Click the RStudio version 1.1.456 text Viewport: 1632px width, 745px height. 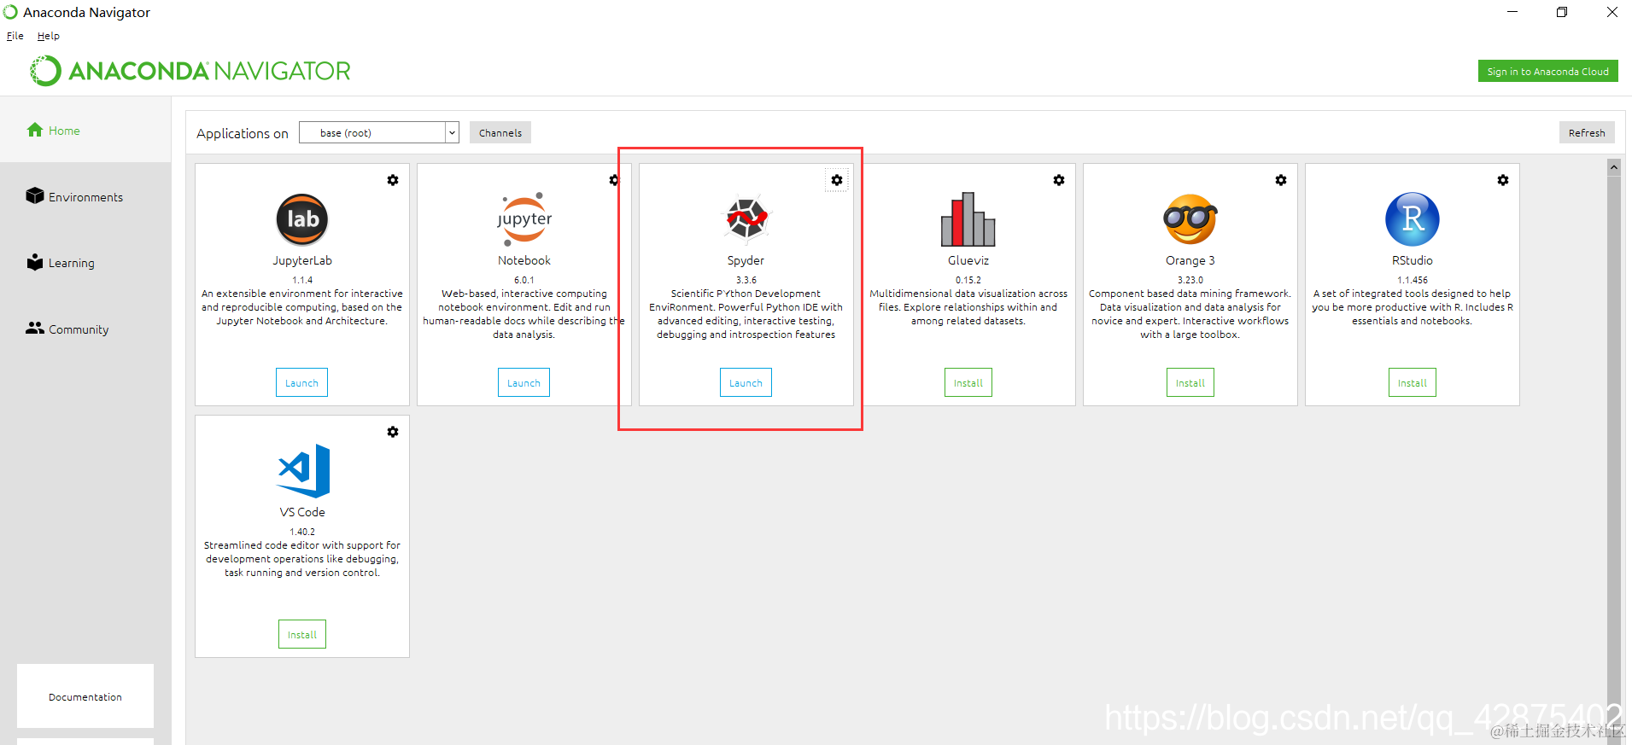tap(1413, 280)
